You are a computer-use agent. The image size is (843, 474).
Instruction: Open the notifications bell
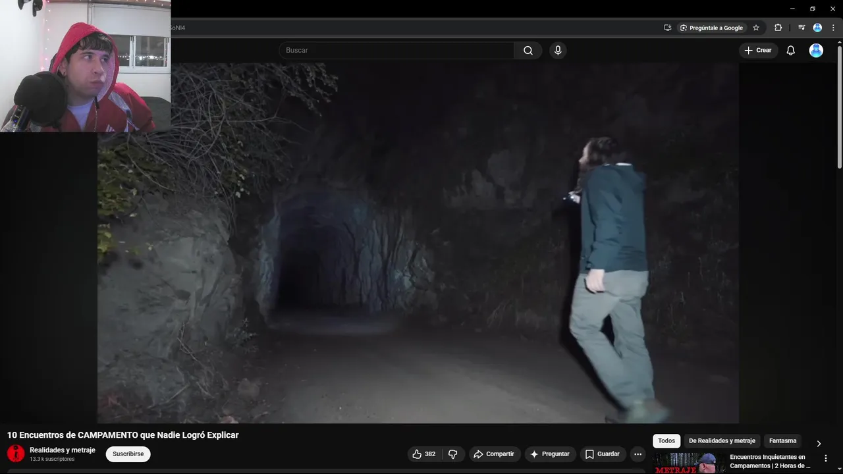(791, 51)
